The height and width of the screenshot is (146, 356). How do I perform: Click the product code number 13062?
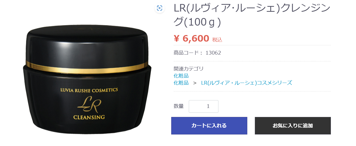point(213,53)
